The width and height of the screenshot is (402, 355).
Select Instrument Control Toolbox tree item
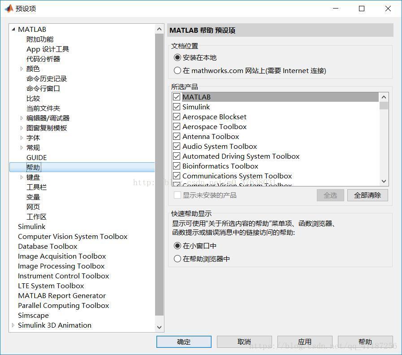(63, 276)
